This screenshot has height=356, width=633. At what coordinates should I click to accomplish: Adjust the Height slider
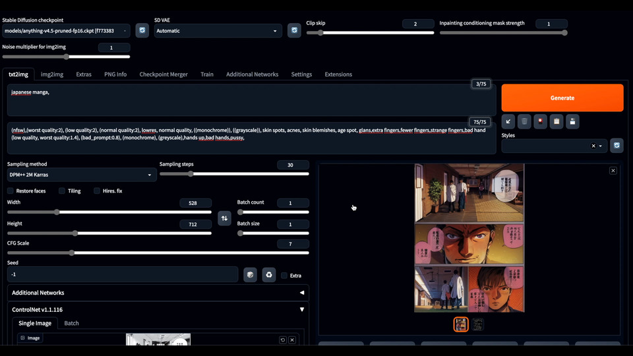109,233
